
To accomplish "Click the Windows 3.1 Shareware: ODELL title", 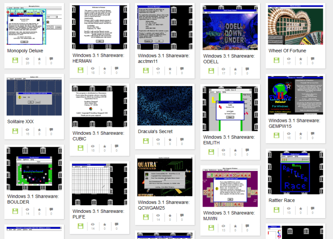I will [229, 59].
